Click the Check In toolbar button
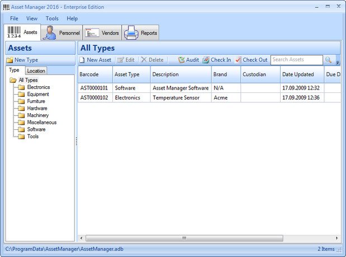Screen dimensions: 346x257 click(217, 60)
